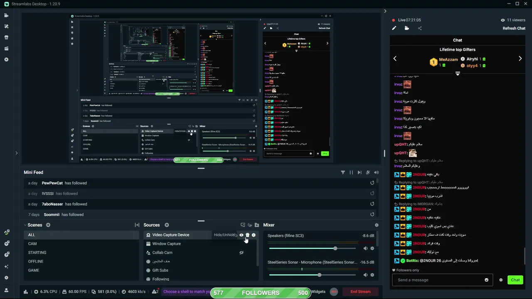The width and height of the screenshot is (532, 299).
Task: Open the Widgets button in footer
Action: [318, 292]
